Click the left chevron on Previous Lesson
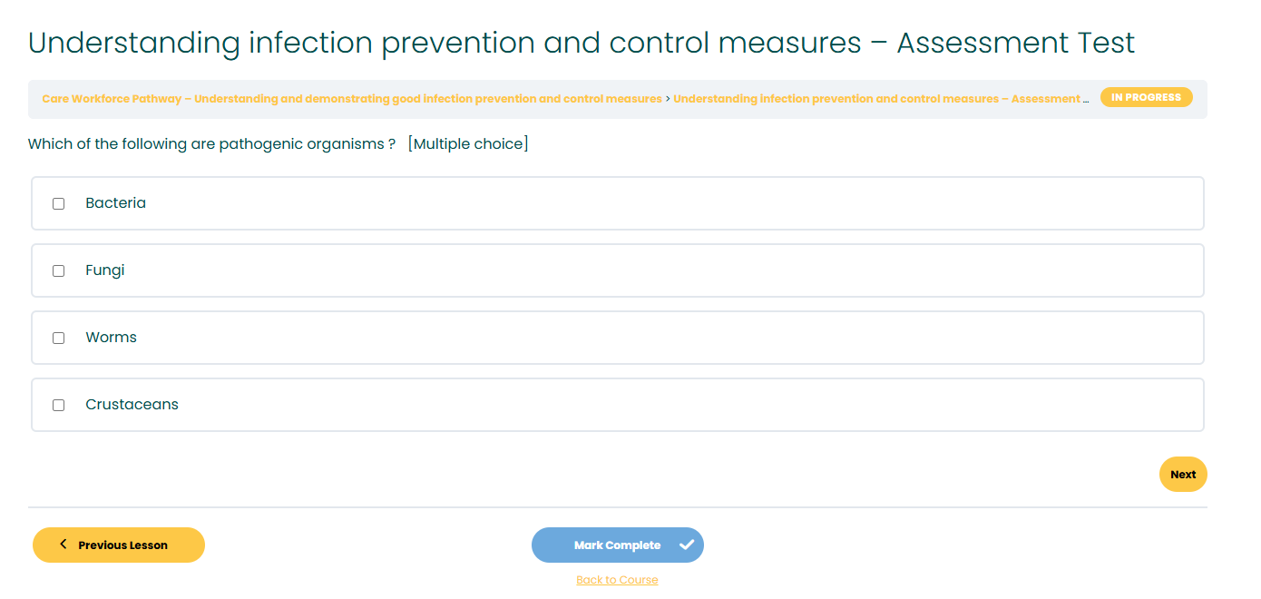The width and height of the screenshot is (1261, 599). tap(64, 544)
